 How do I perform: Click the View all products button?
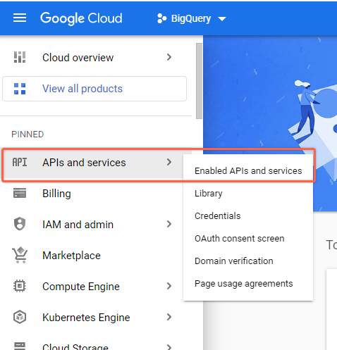[x=94, y=89]
